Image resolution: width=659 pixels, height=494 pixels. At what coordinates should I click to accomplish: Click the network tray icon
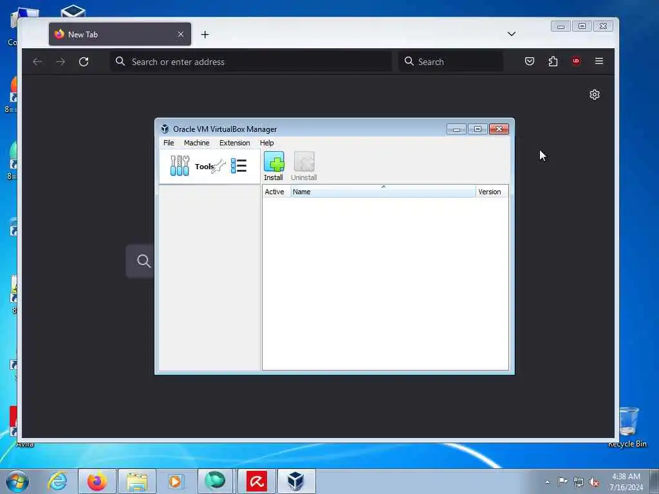point(579,482)
